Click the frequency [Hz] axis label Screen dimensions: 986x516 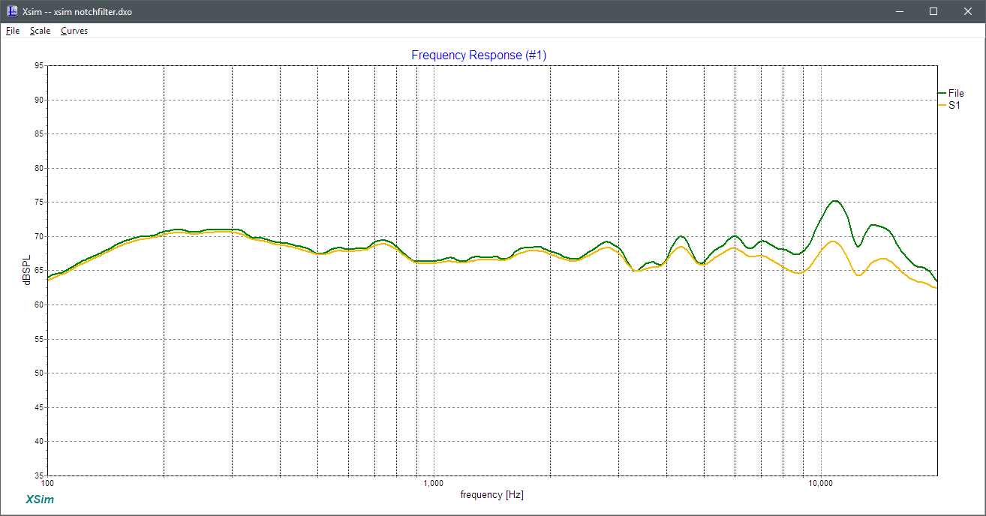(492, 495)
